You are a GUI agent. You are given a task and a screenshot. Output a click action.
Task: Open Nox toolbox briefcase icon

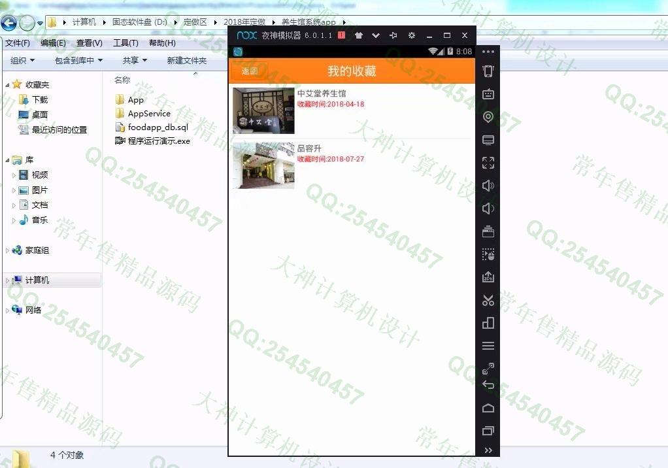click(x=488, y=231)
